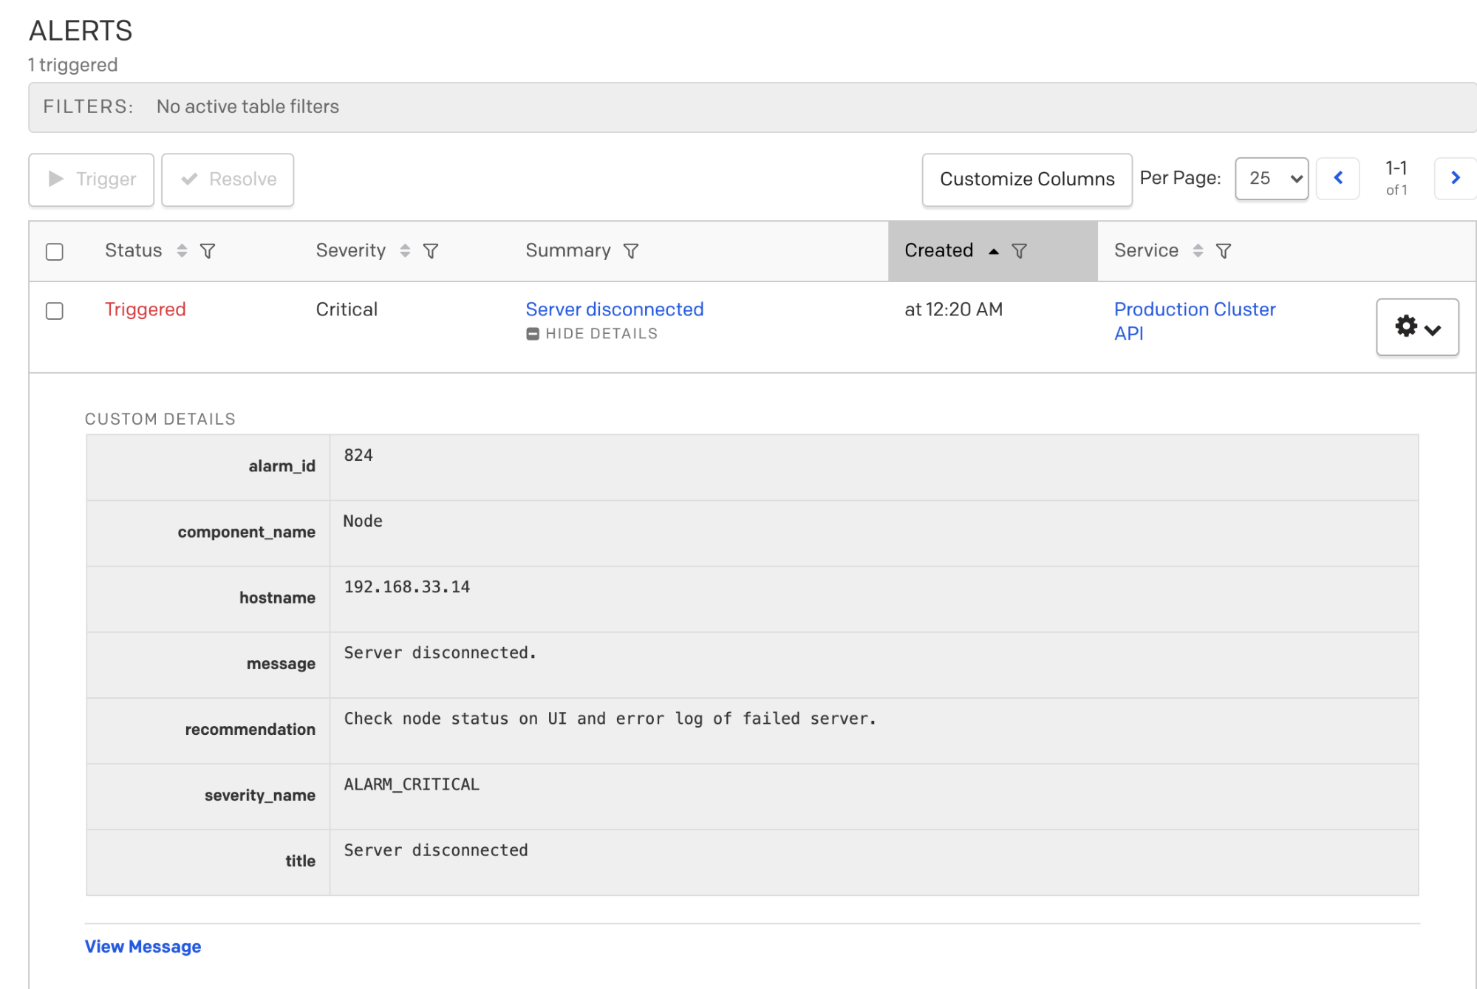This screenshot has height=989, width=1477.
Task: Open the View Message link
Action: pyautogui.click(x=143, y=946)
